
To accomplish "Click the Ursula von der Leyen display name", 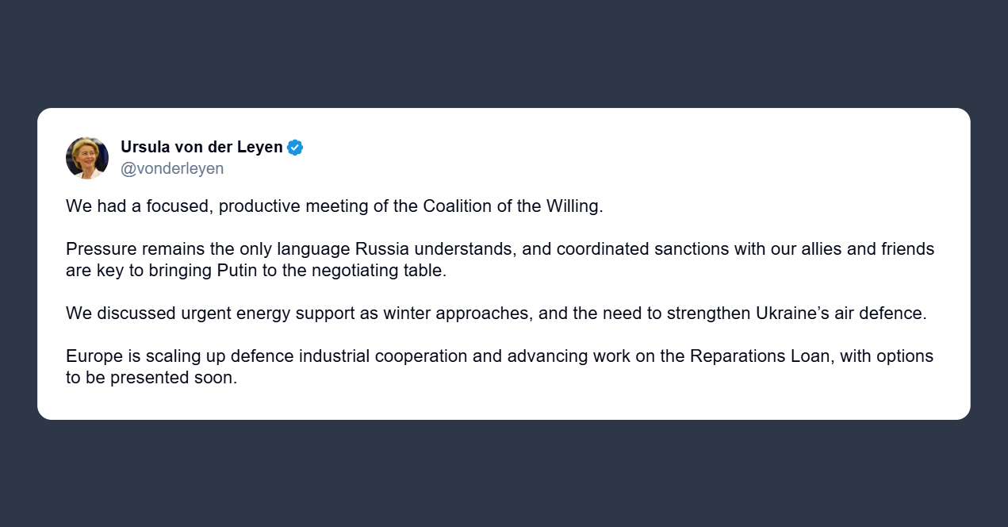I will [x=201, y=147].
